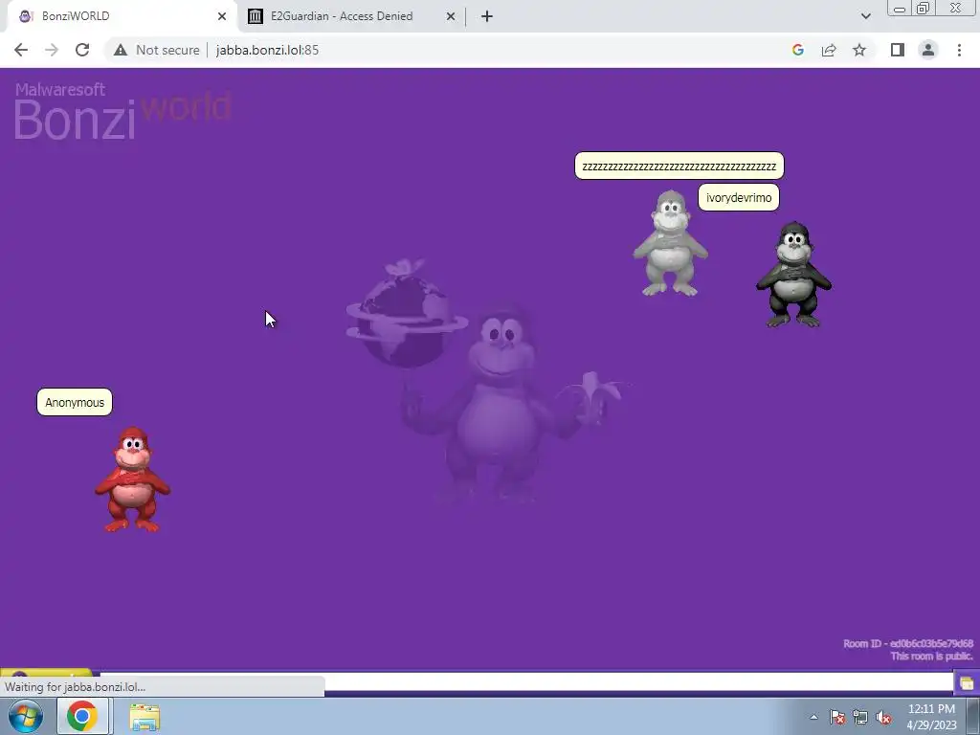Image resolution: width=980 pixels, height=735 pixels.
Task: Switch to E2Guardian - Access Denied tab
Action: click(351, 16)
